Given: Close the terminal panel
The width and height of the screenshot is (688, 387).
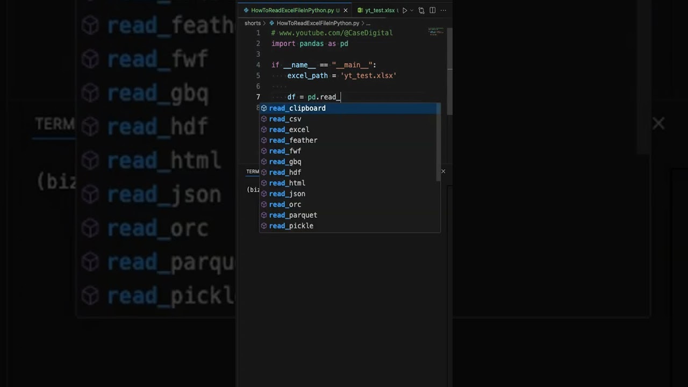Looking at the screenshot, I should click(x=443, y=171).
